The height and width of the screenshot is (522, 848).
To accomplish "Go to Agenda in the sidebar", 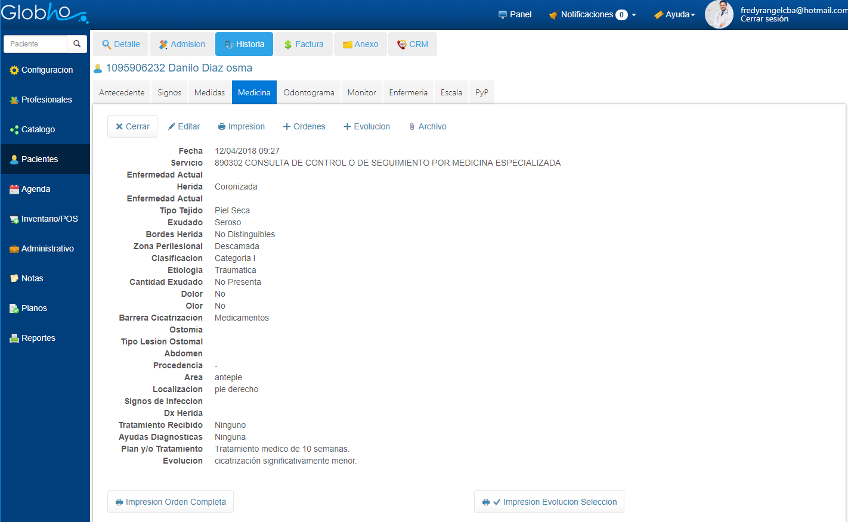I will (x=35, y=189).
